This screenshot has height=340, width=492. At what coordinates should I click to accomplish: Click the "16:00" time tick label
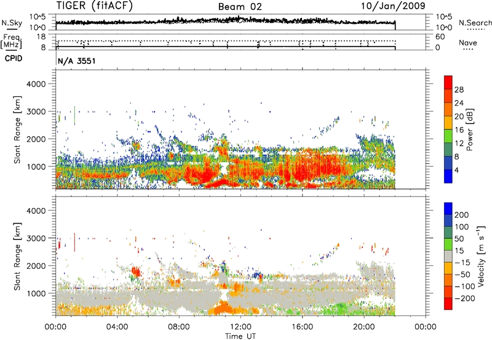(302, 327)
